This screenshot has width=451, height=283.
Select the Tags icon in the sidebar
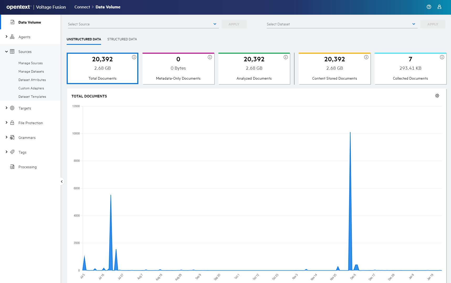tap(12, 152)
